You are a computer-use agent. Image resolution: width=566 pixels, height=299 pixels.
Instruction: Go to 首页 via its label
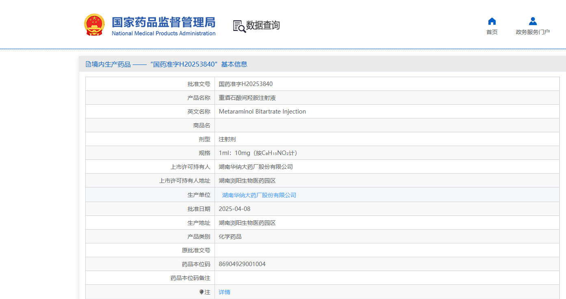pyautogui.click(x=492, y=31)
